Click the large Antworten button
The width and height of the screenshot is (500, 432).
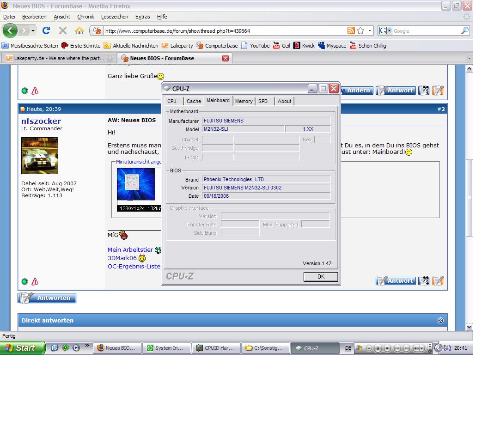pos(47,298)
